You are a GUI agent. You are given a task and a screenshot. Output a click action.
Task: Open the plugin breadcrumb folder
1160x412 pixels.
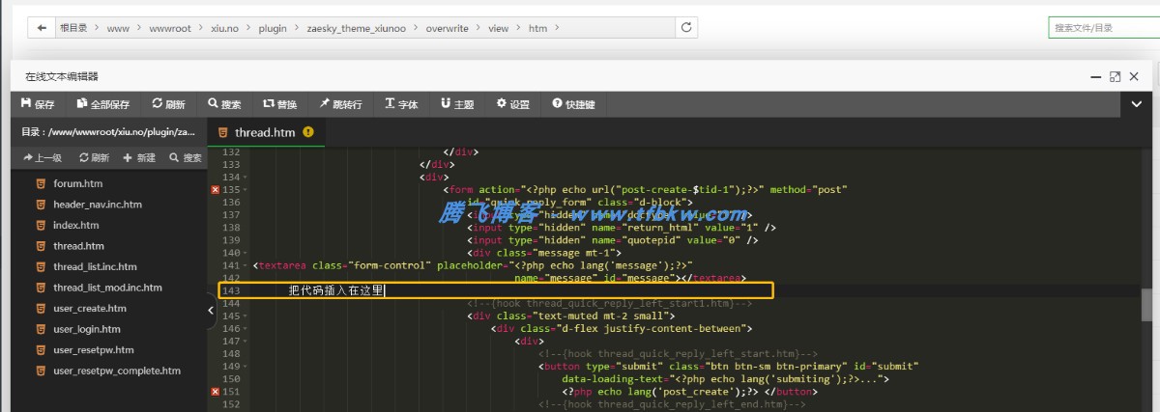[x=273, y=28]
